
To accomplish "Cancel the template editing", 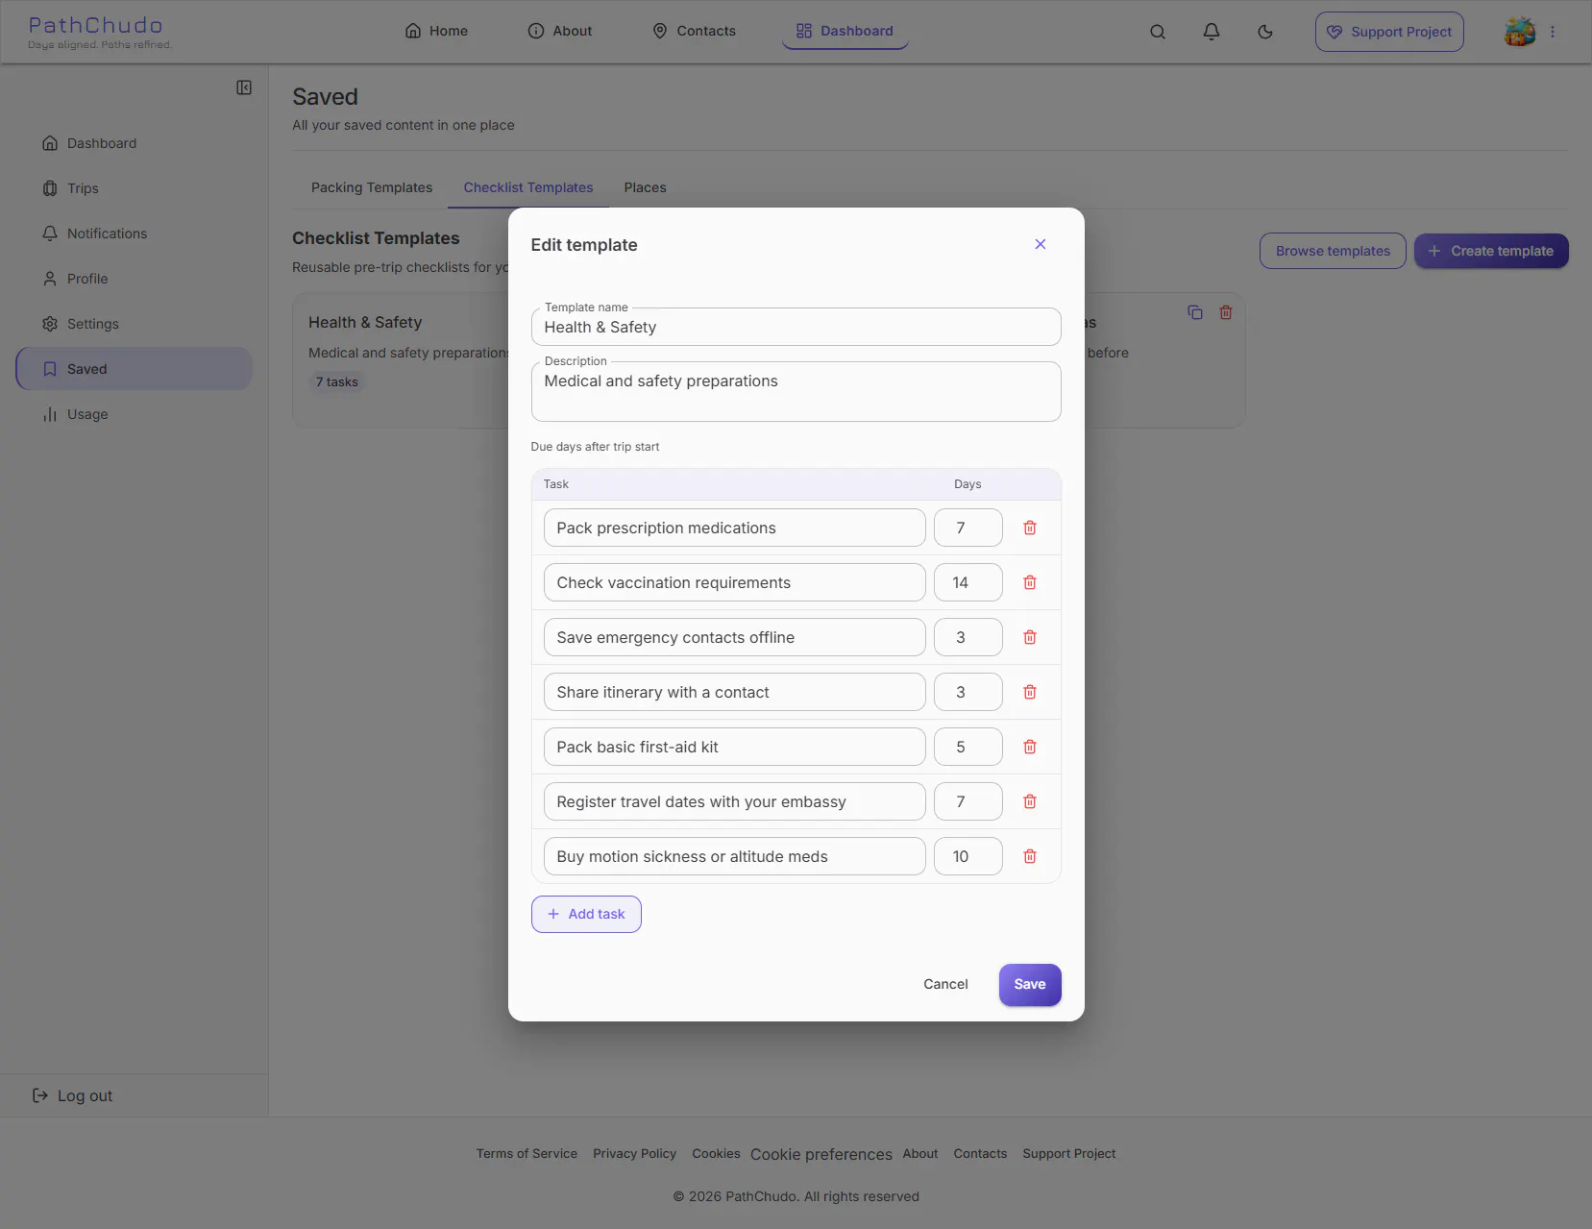I will (945, 984).
